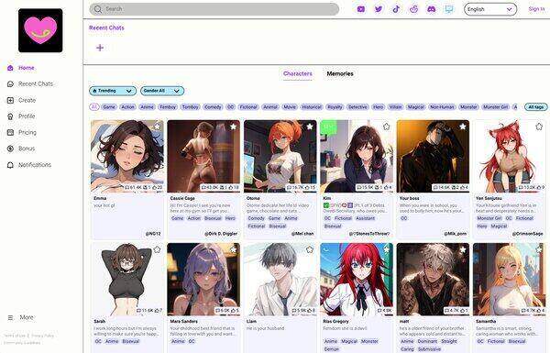Toggle favorite star on Sarah card
This screenshot has height=353, width=550.
(x=157, y=249)
